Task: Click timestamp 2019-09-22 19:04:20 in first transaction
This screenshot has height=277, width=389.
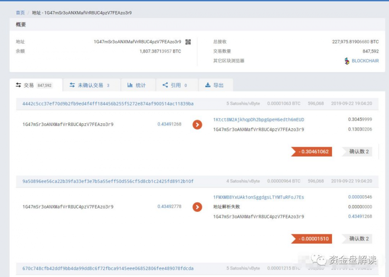Action: tap(352, 104)
